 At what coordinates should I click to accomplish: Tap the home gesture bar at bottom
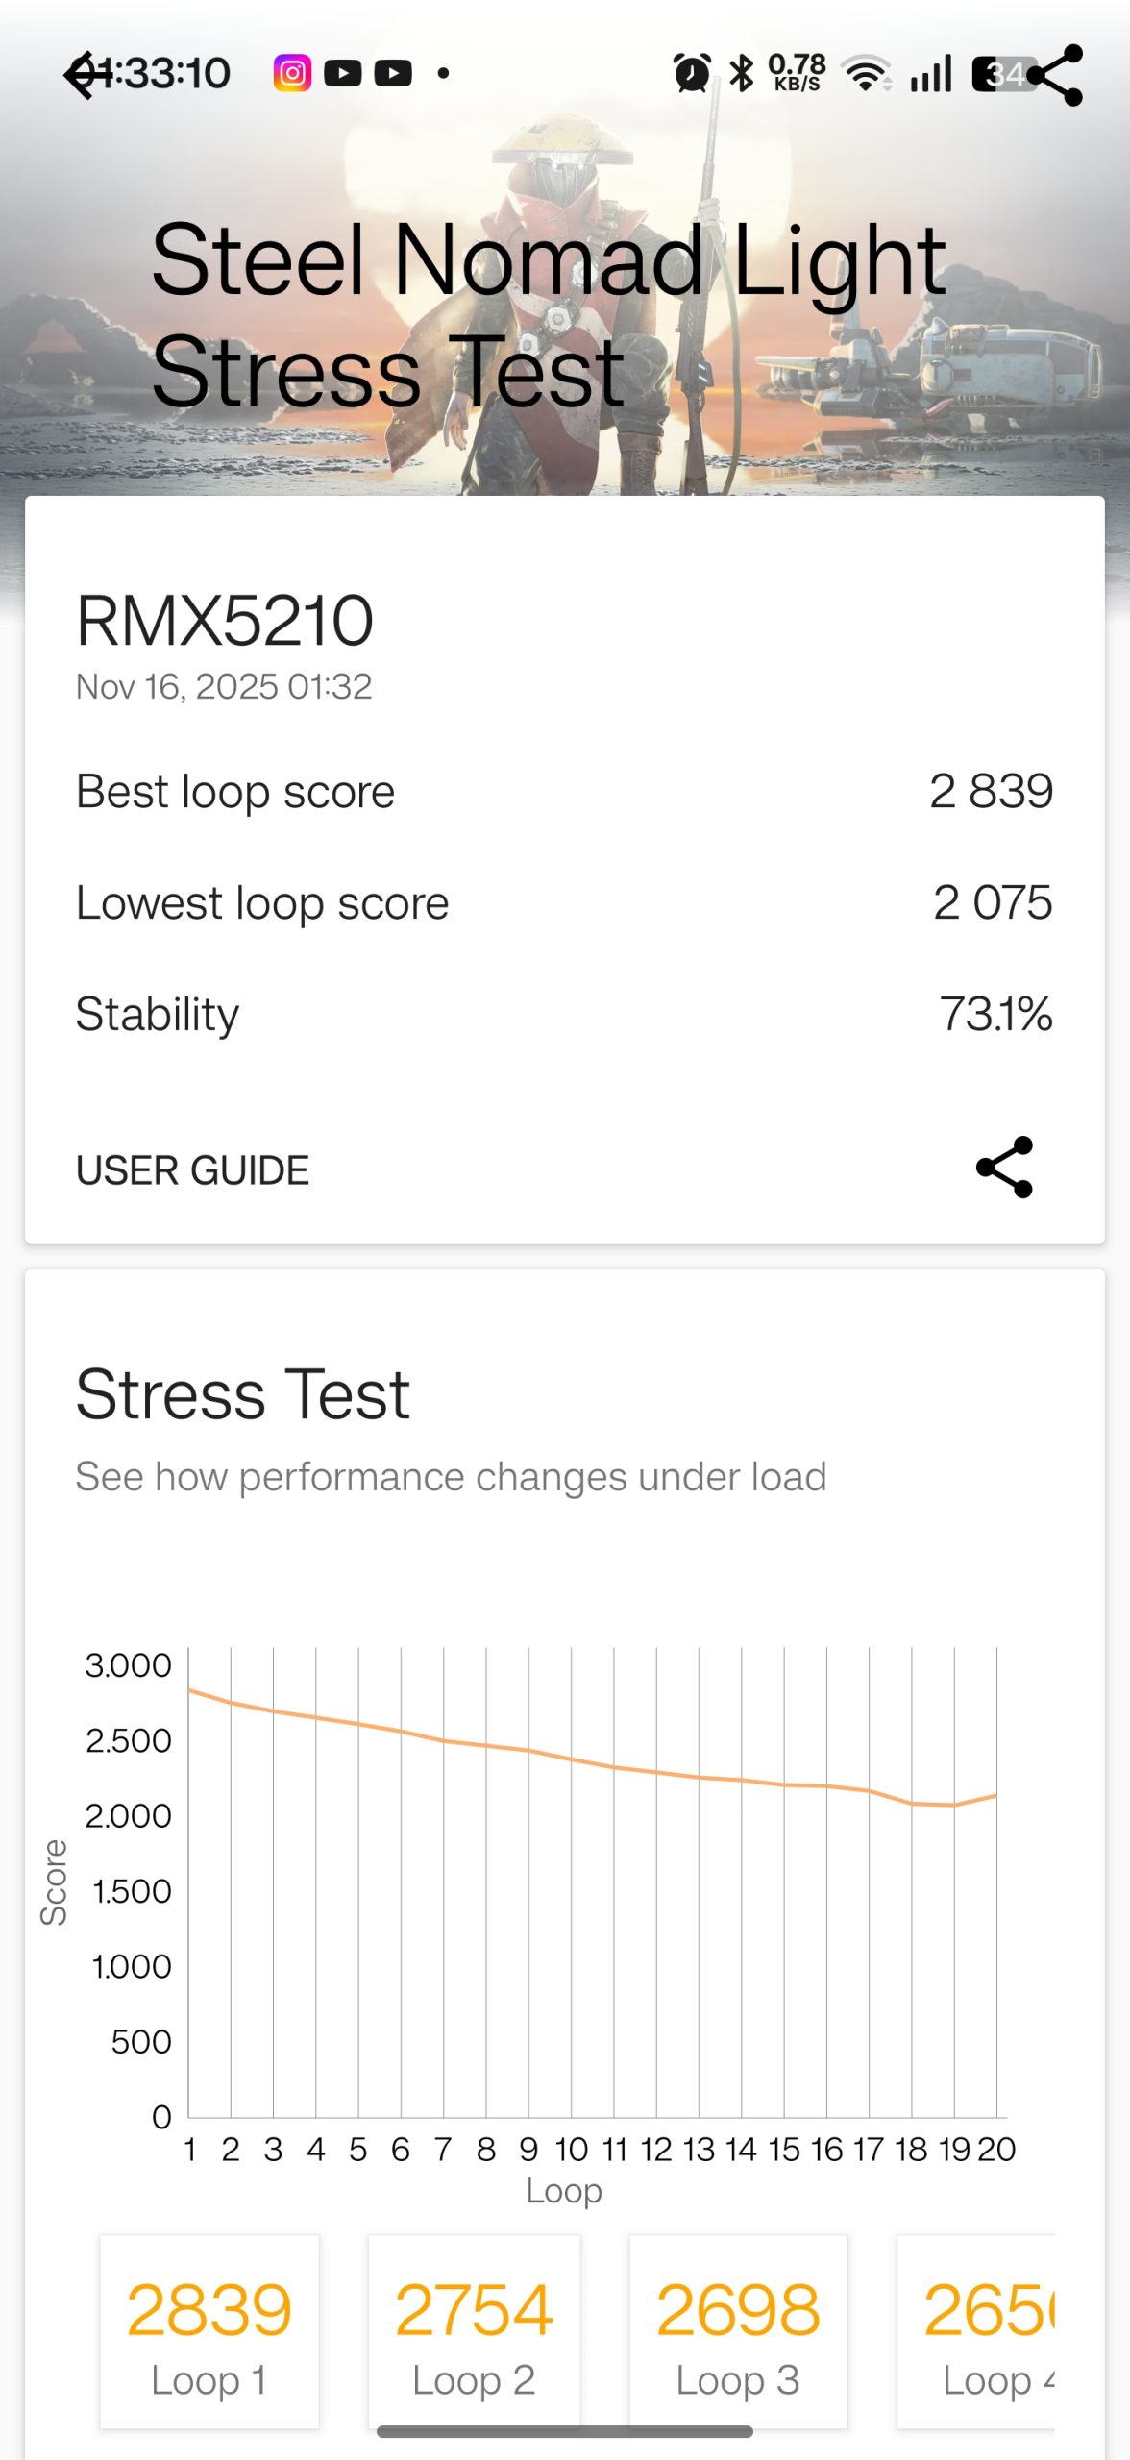(565, 2431)
